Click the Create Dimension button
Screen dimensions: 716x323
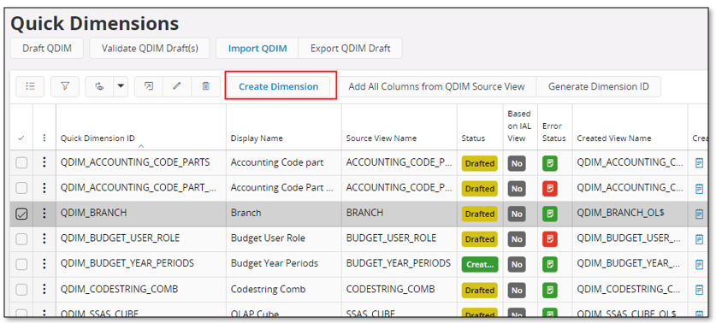coord(279,86)
